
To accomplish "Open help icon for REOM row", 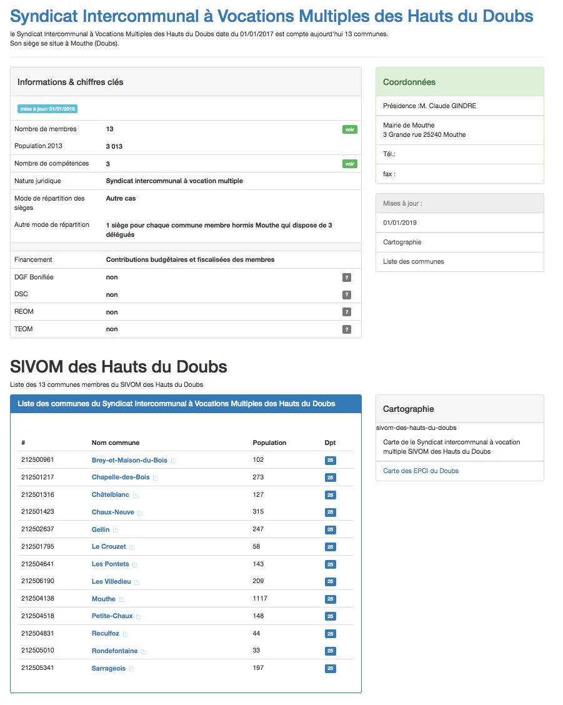I will pos(346,312).
